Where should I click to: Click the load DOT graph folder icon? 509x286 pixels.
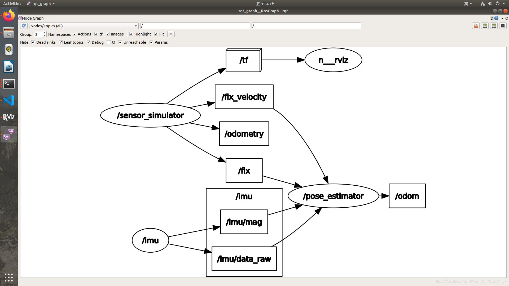tap(476, 26)
